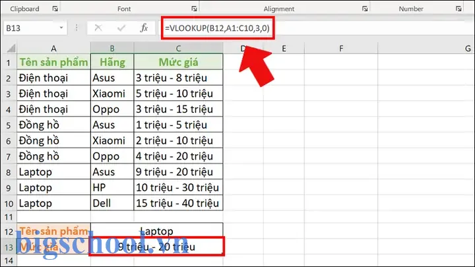Click header cell 'Tên sản phẩm' in row 1

(x=53, y=62)
